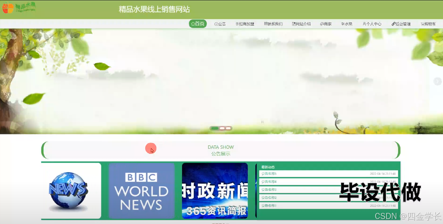Open announcement 公告名称3
This screenshot has width=443, height=224.
pyautogui.click(x=328, y=189)
